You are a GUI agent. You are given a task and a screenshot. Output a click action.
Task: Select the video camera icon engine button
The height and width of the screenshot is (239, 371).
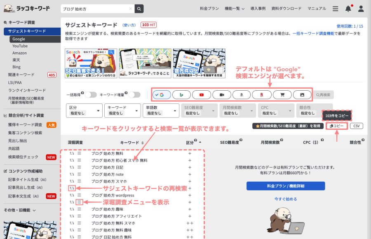(x=222, y=95)
